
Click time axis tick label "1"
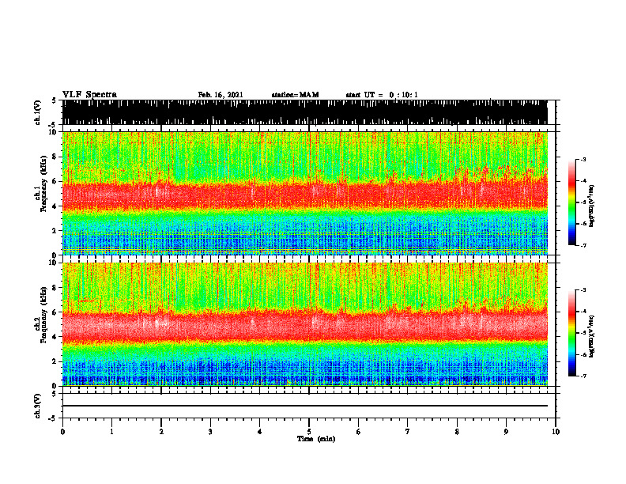click(x=111, y=432)
